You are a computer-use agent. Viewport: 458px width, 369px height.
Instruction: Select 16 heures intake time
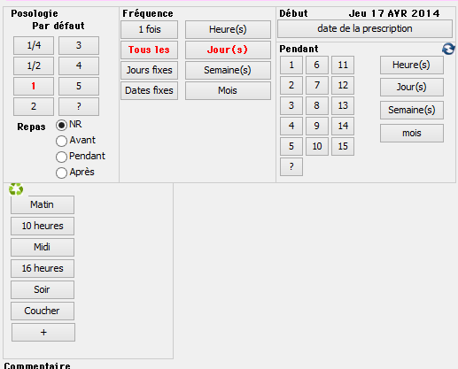point(43,268)
